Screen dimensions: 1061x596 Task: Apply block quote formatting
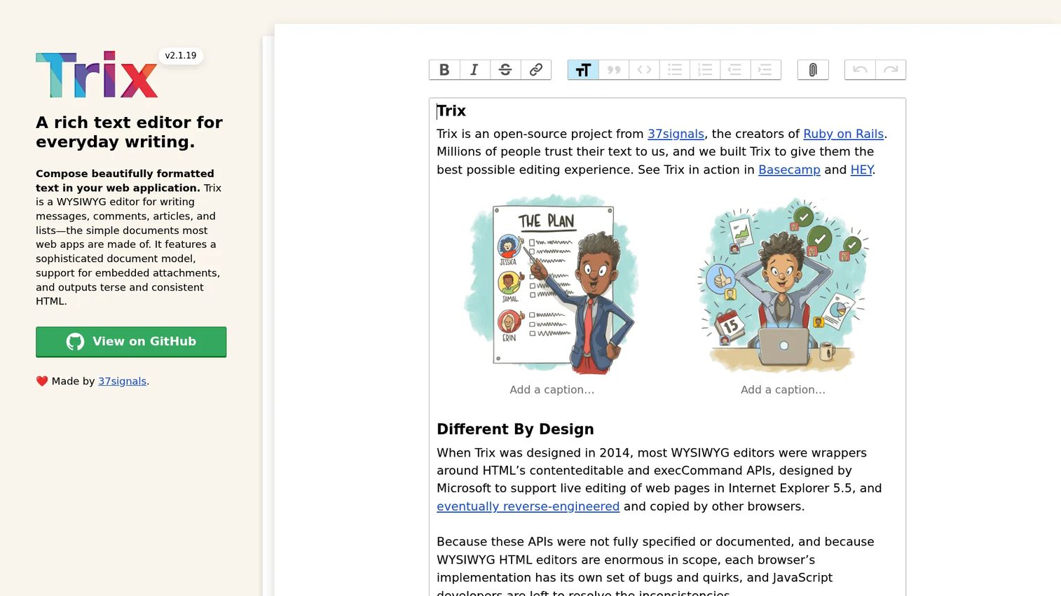click(614, 69)
